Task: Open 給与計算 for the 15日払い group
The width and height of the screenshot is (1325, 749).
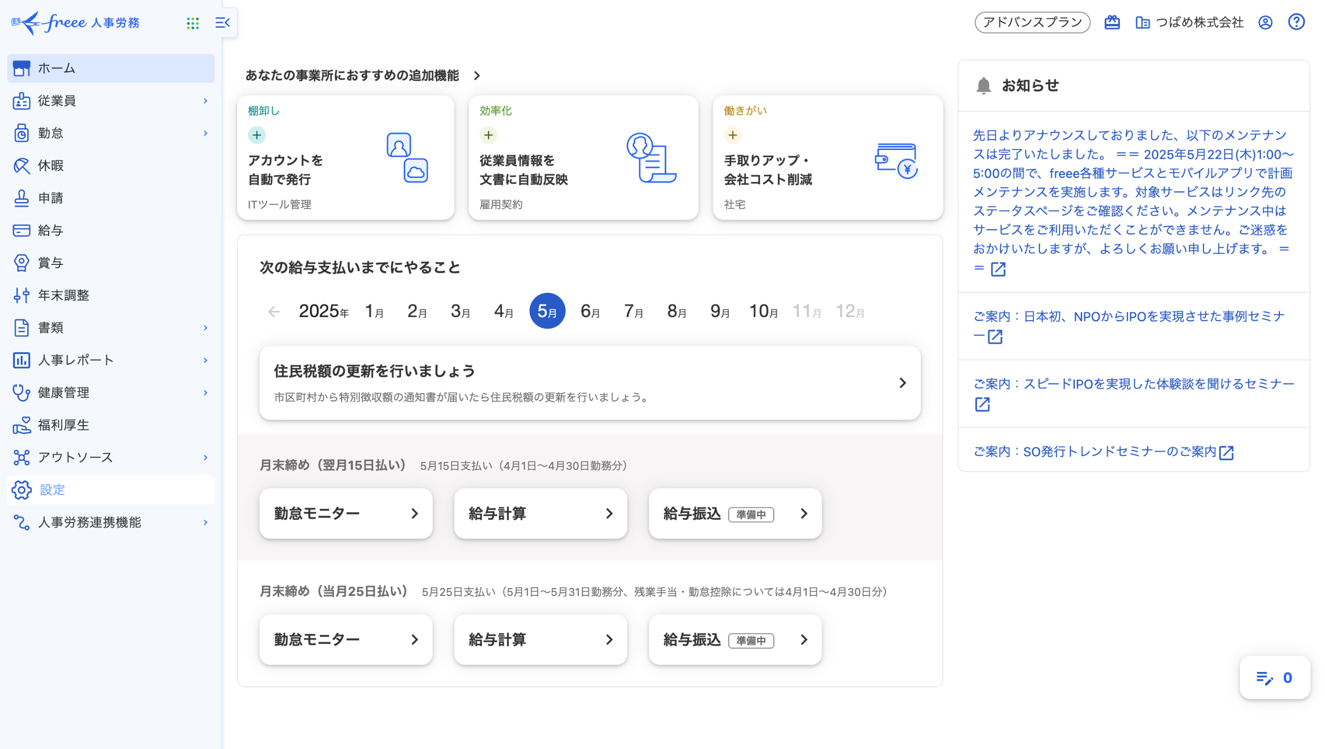Action: [540, 514]
